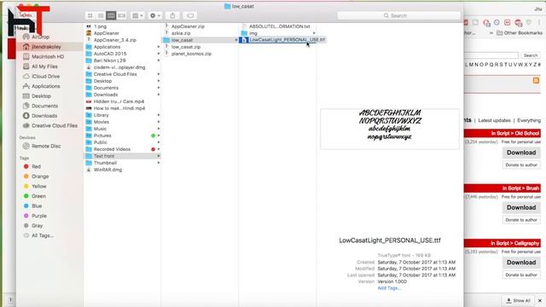Click the font preview thumbnail
The width and height of the screenshot is (546, 307).
(x=390, y=129)
